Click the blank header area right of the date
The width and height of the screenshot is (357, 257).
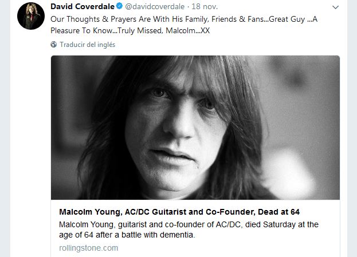[x=269, y=6]
